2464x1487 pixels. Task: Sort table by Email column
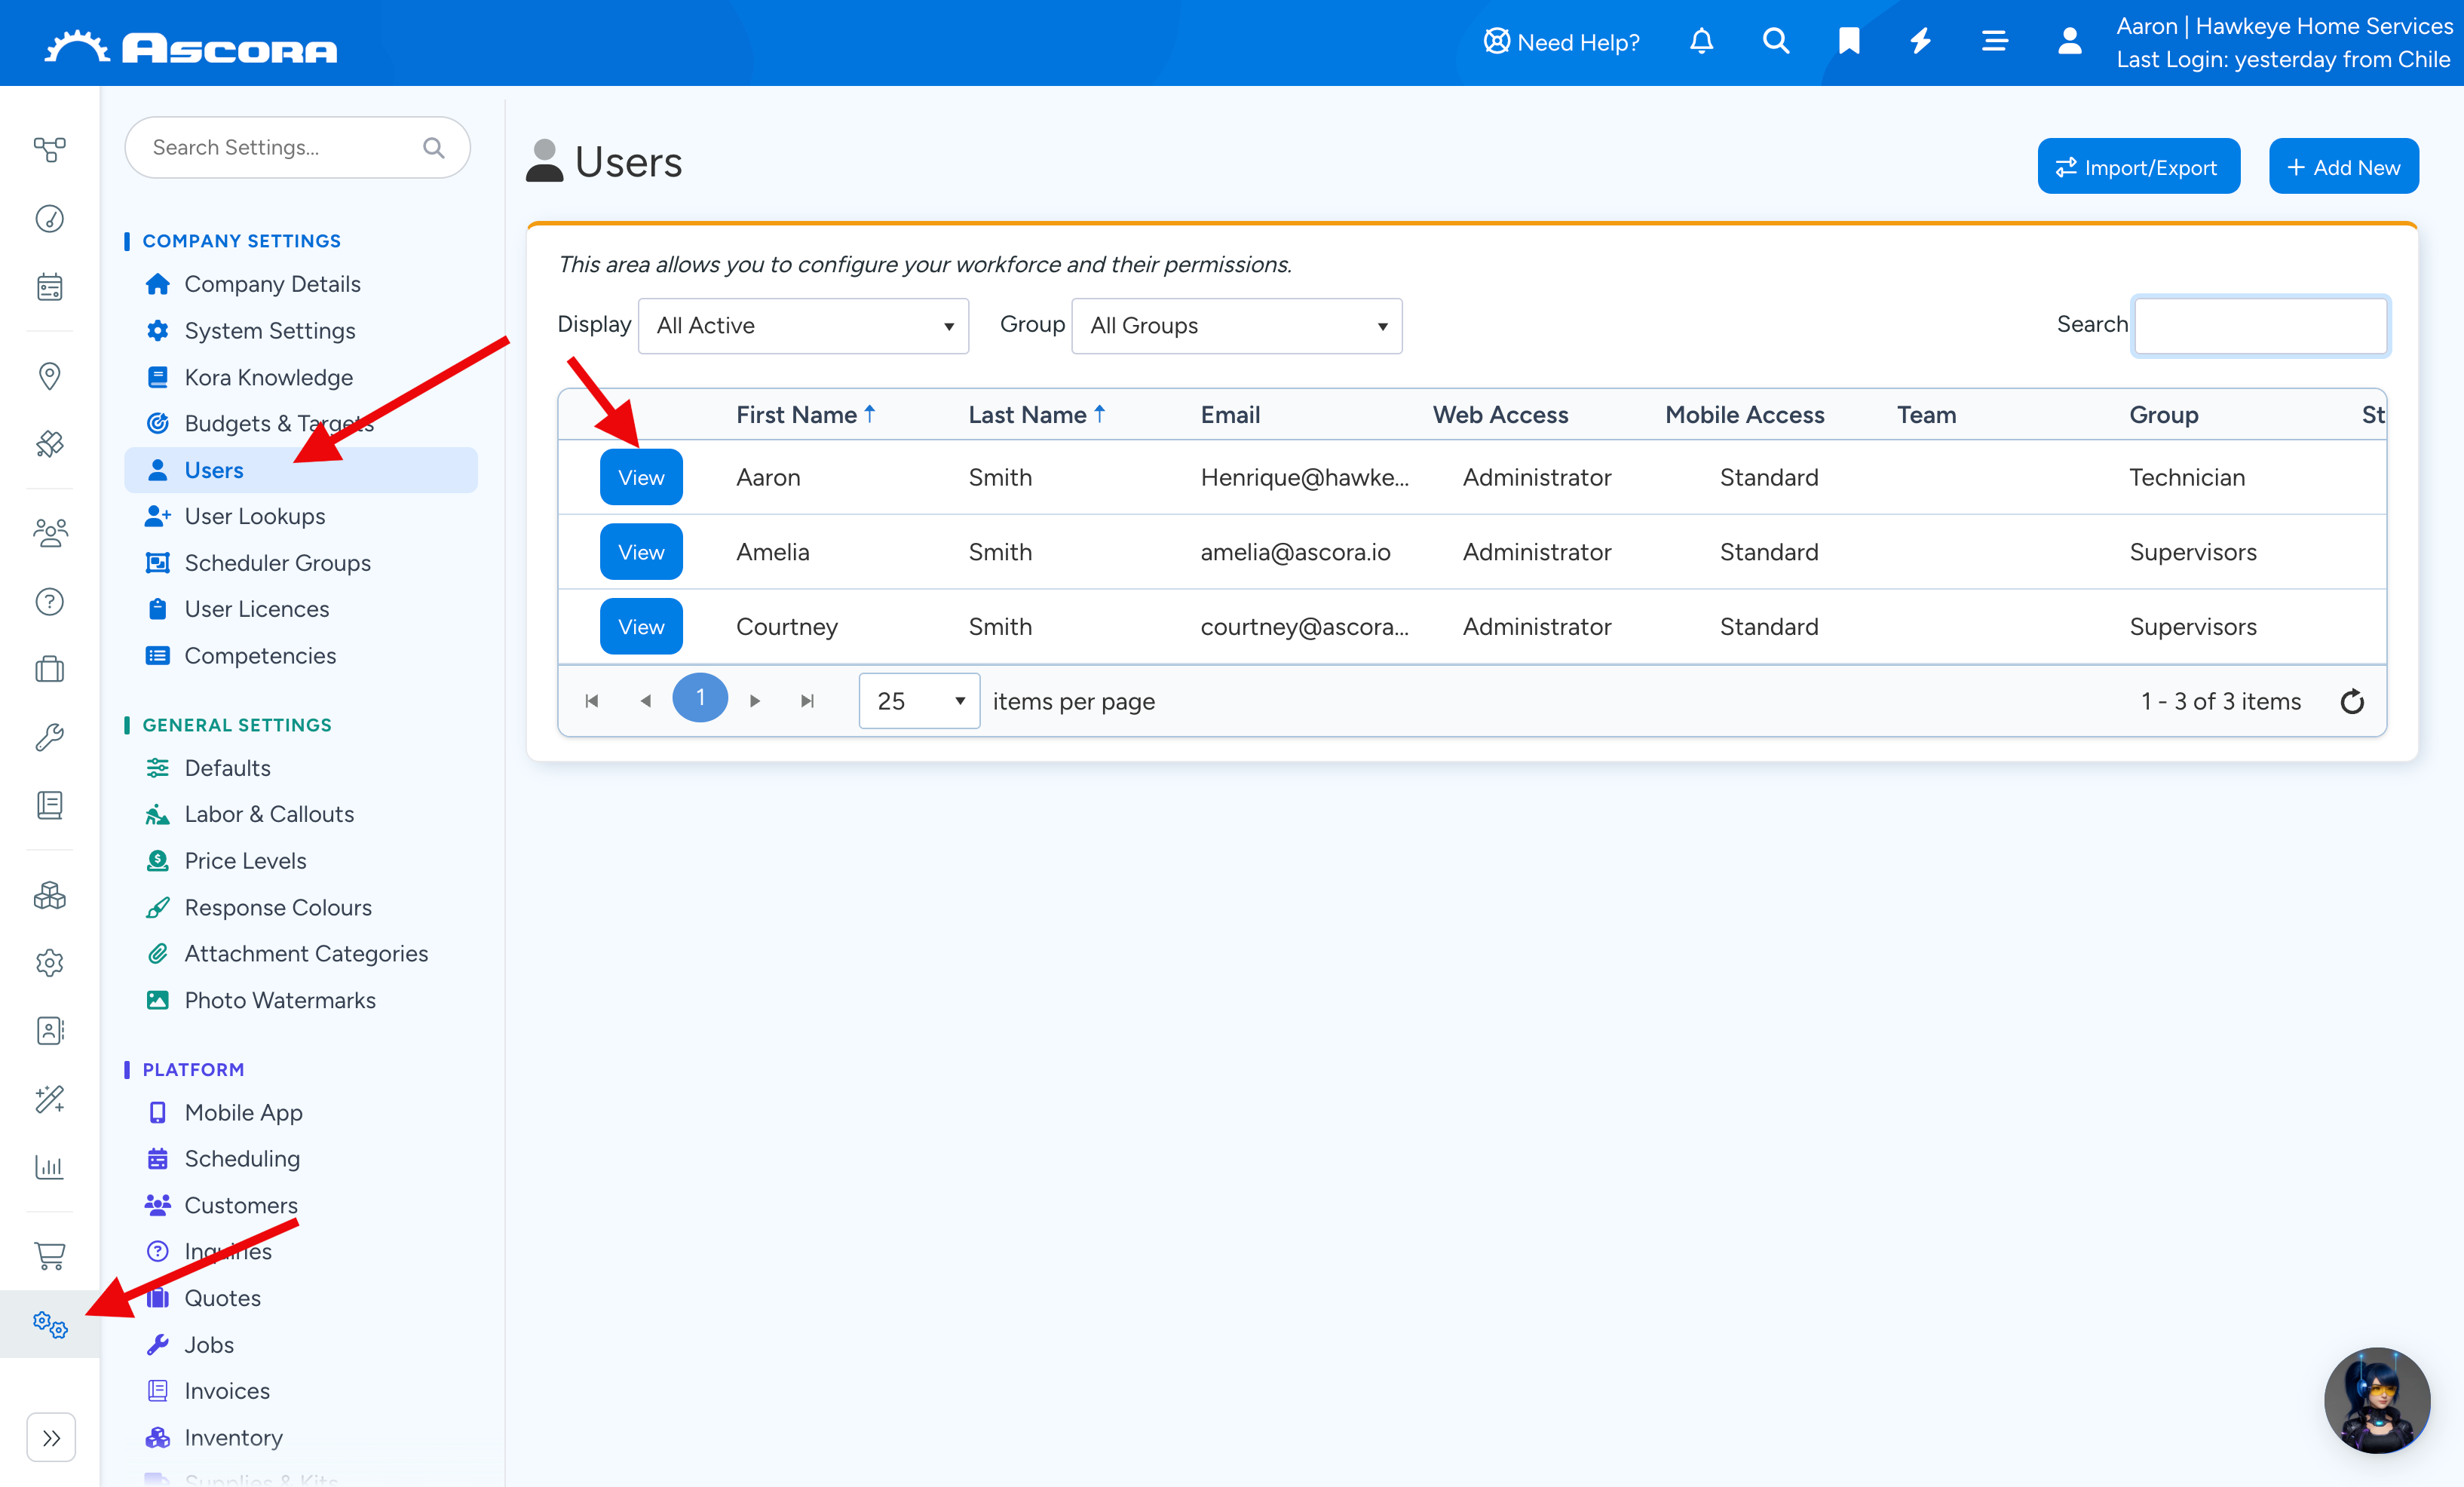[x=1230, y=415]
